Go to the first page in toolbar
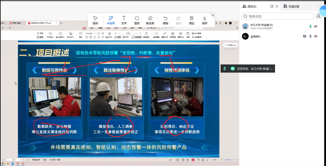This screenshot has height=166, width=326. click(116, 33)
